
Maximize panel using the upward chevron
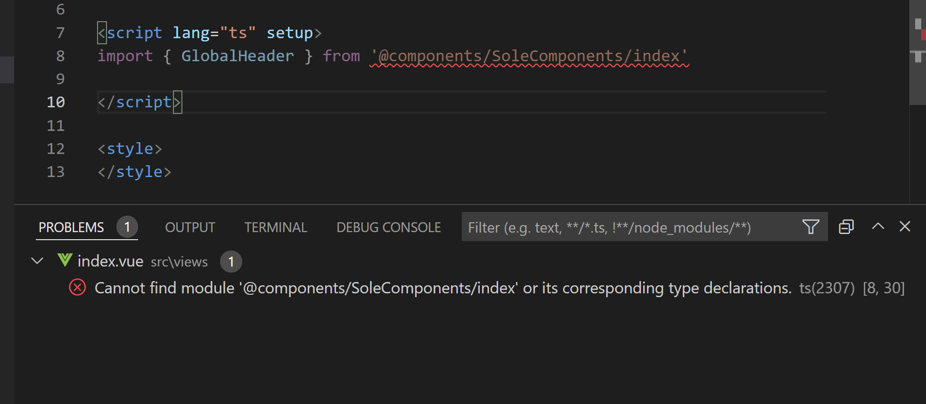click(878, 226)
